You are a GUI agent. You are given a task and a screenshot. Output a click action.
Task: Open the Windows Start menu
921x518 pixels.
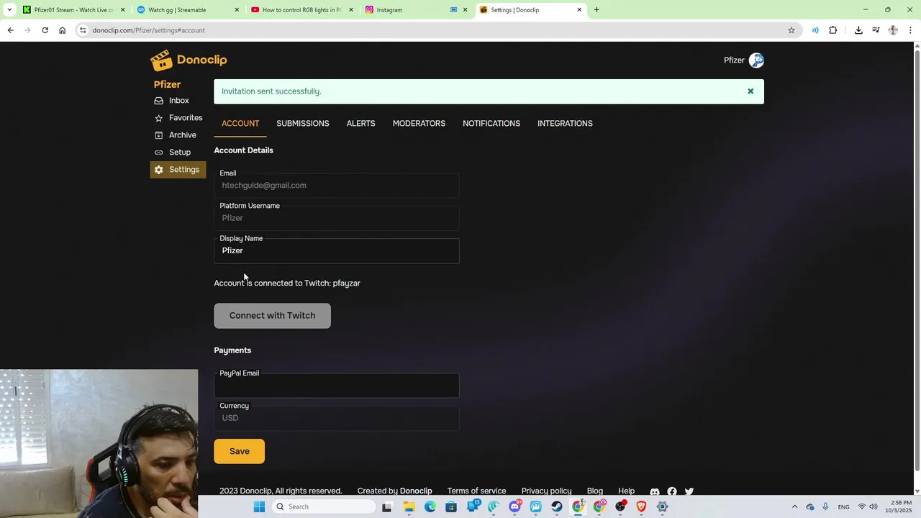point(259,506)
